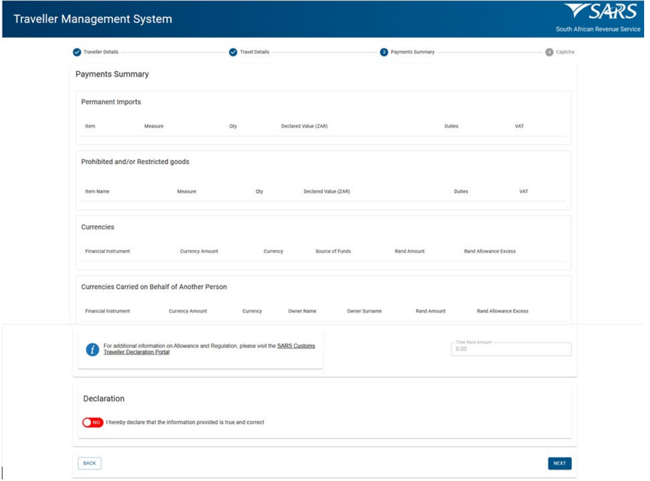Click the Travel Details step checkmark icon
This screenshot has width=650, height=481.
pos(233,52)
